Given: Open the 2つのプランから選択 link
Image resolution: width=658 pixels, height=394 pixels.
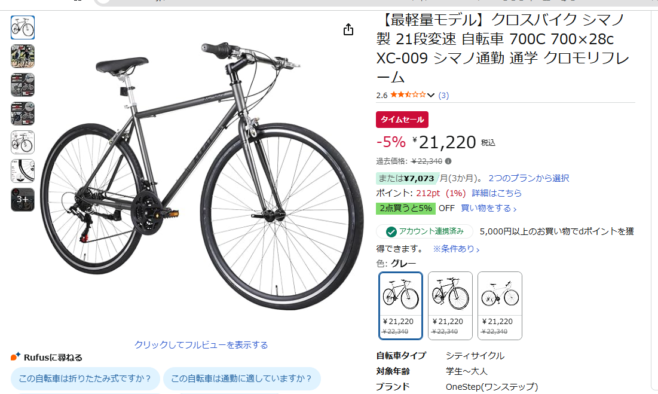Looking at the screenshot, I should pyautogui.click(x=529, y=178).
